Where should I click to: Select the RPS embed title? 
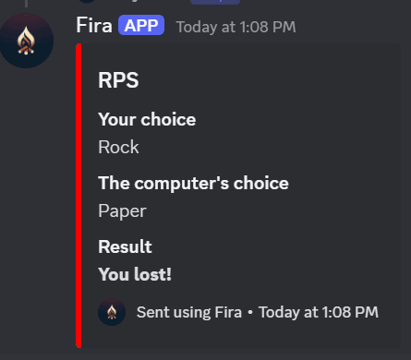(118, 80)
